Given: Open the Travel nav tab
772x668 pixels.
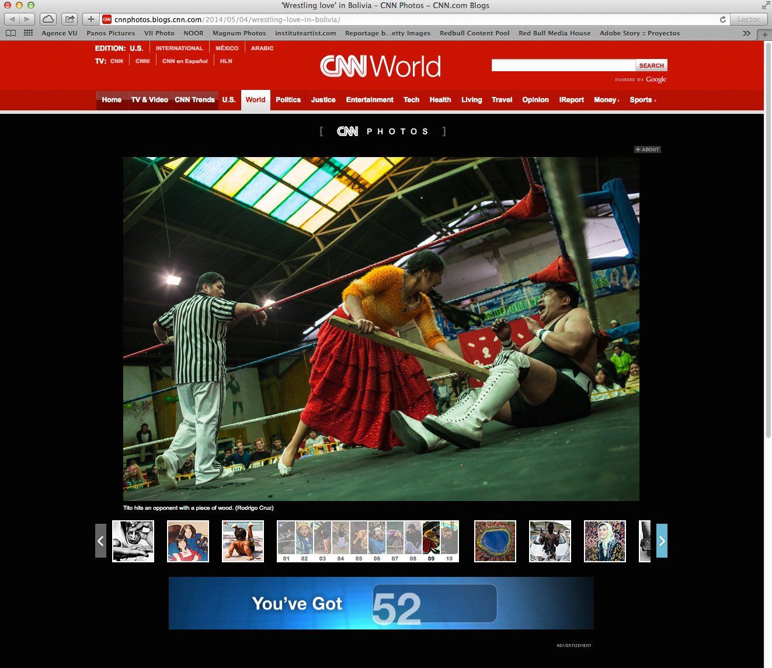Looking at the screenshot, I should point(502,100).
